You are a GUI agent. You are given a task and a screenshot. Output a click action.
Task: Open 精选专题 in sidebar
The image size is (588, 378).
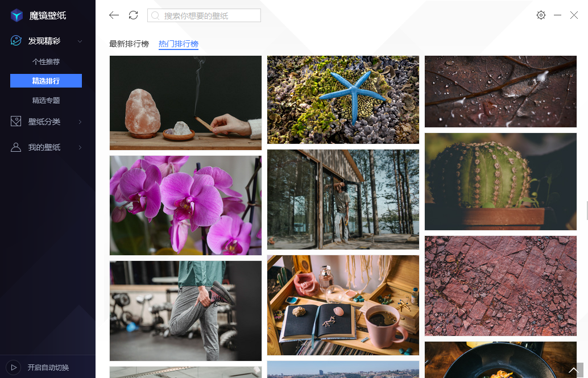(46, 101)
